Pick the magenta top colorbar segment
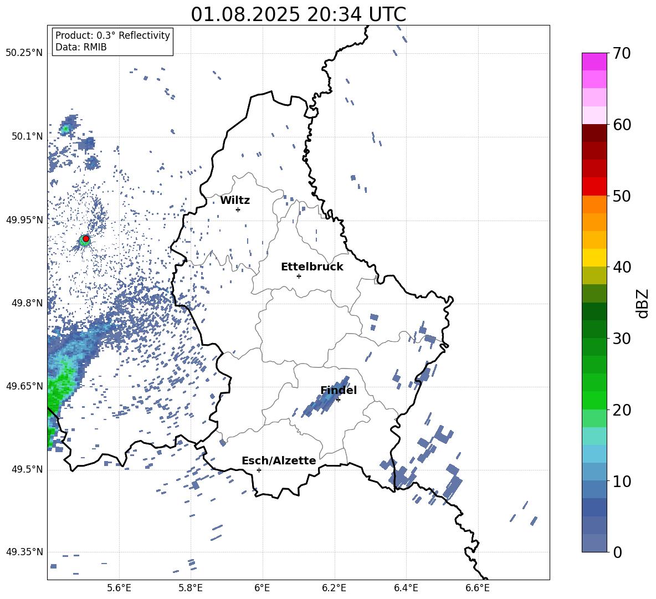 (x=594, y=62)
